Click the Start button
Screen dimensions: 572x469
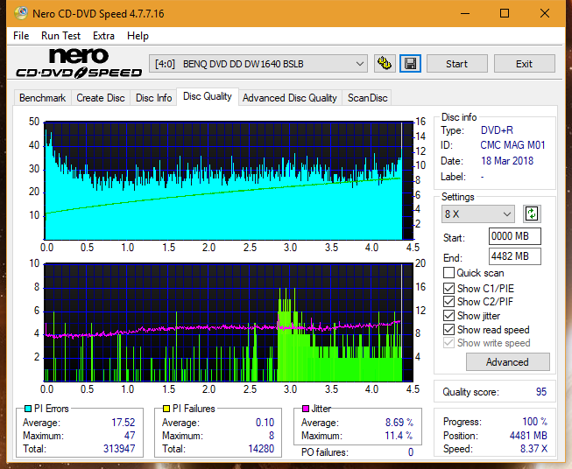point(456,64)
